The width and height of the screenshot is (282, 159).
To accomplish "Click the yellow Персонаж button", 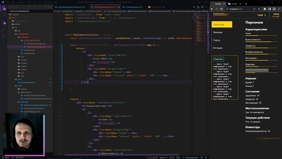I will (222, 25).
